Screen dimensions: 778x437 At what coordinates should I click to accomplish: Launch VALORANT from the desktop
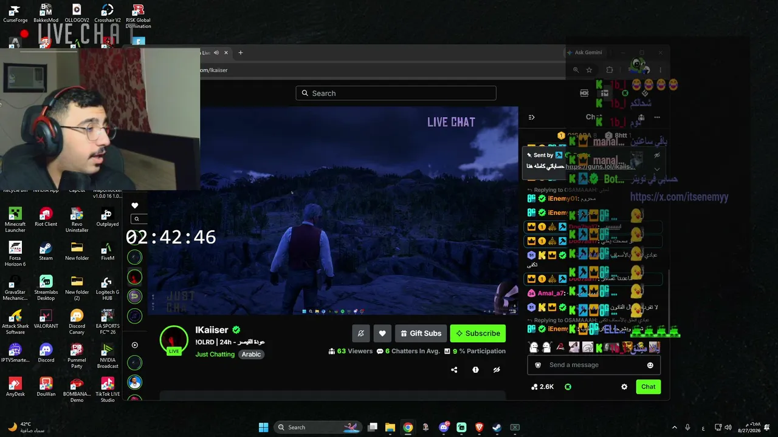pyautogui.click(x=46, y=319)
